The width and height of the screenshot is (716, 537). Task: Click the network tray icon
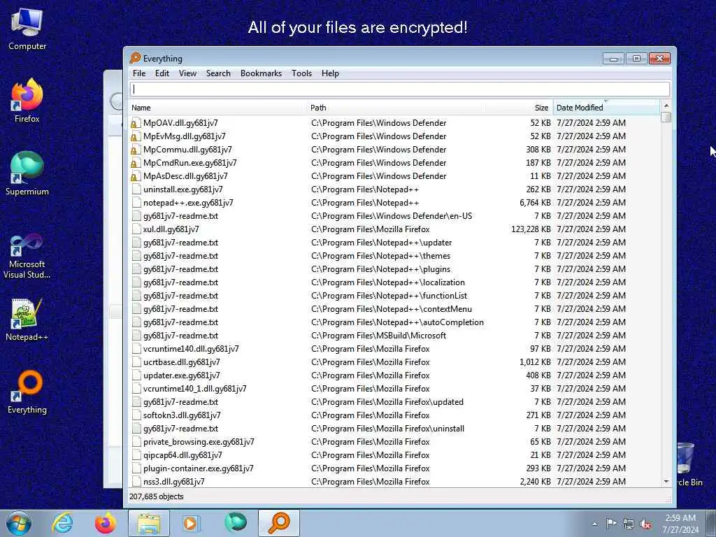[x=629, y=524]
